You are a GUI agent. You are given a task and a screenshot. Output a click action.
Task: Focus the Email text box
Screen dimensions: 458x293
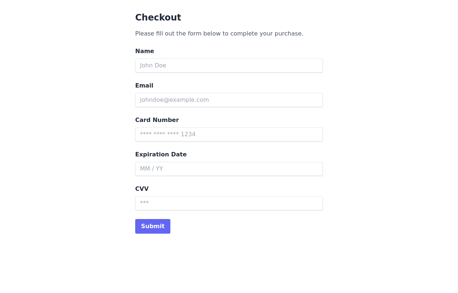229,100
